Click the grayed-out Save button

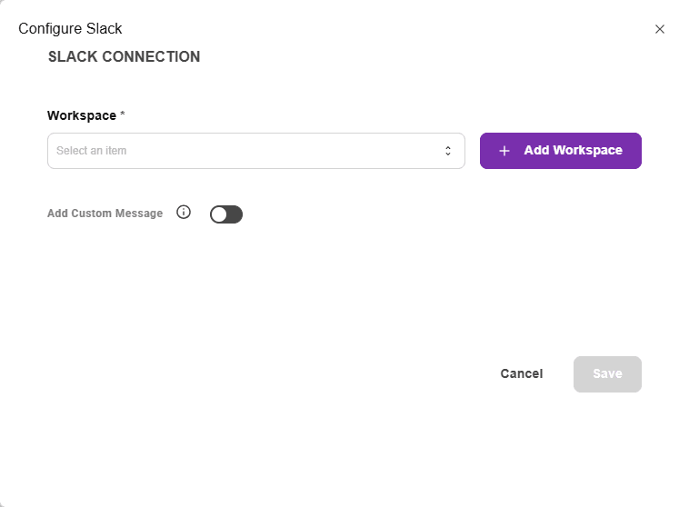pyautogui.click(x=607, y=374)
